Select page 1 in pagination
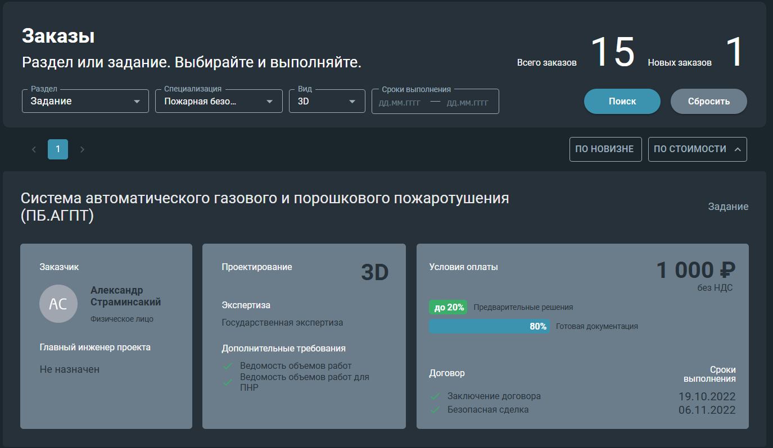The image size is (773, 448). 58,149
